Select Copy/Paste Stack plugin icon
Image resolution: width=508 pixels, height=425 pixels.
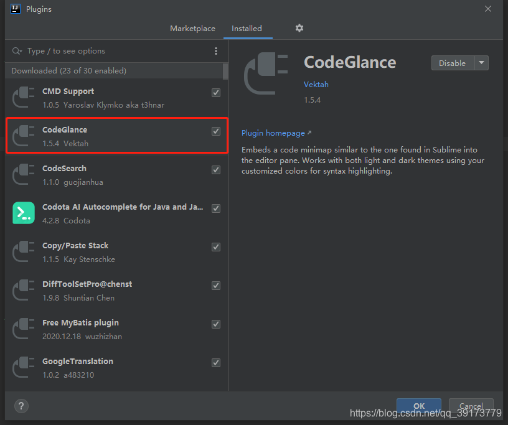[x=23, y=251]
